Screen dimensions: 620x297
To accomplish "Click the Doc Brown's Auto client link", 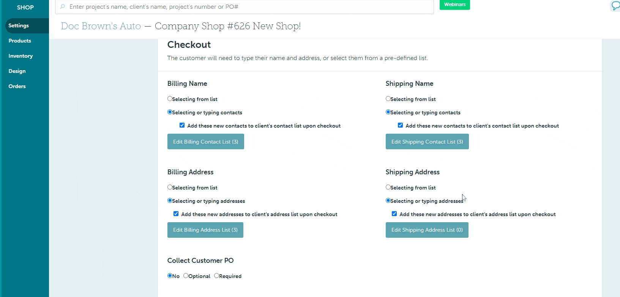I will tap(101, 26).
